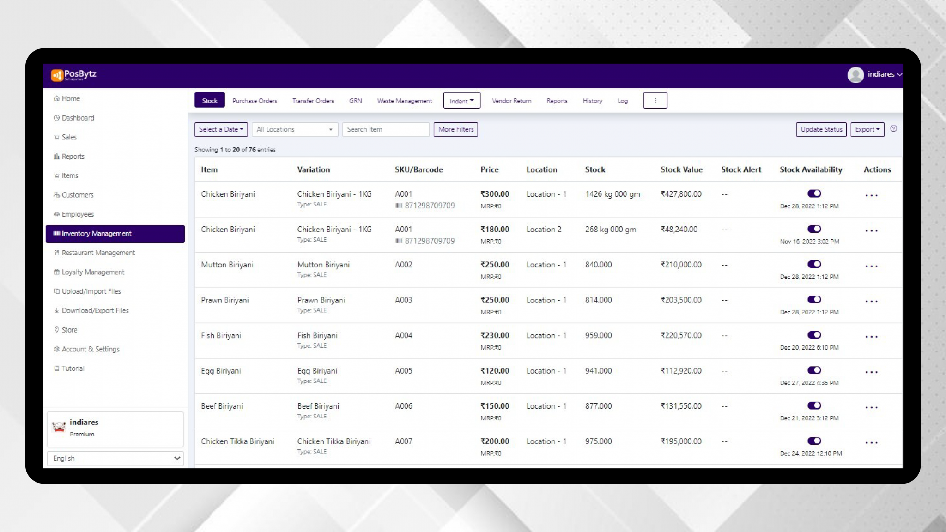Click the Update Status button
This screenshot has width=946, height=532.
[821, 129]
